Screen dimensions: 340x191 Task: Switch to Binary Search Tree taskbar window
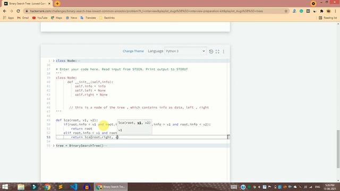tap(111, 187)
